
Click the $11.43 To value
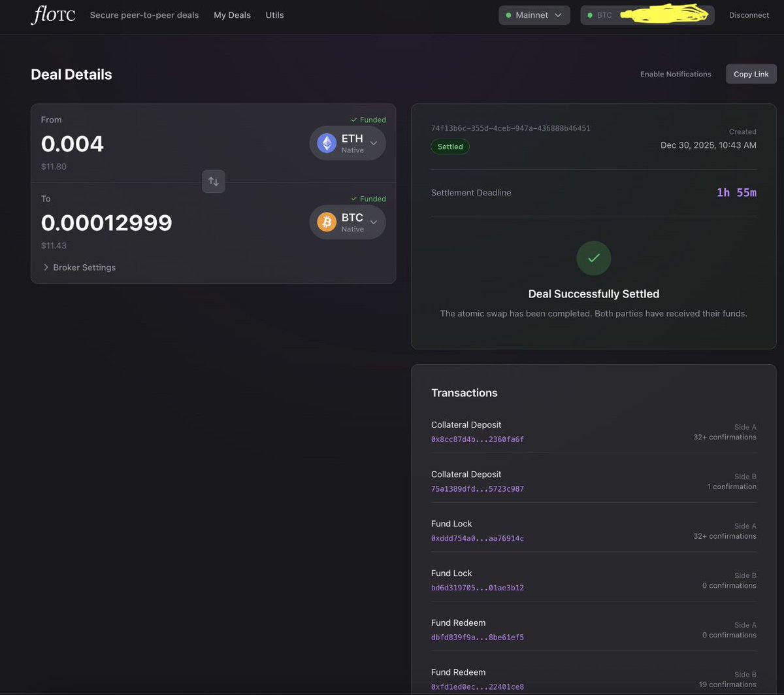[54, 246]
